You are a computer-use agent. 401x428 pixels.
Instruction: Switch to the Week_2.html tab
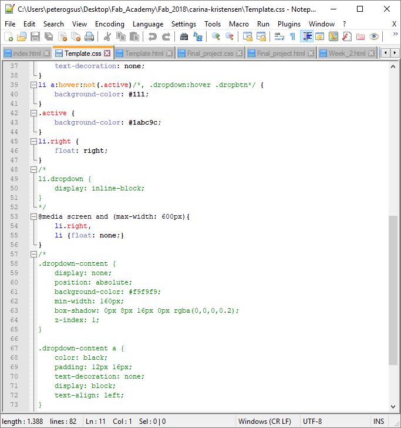click(347, 53)
